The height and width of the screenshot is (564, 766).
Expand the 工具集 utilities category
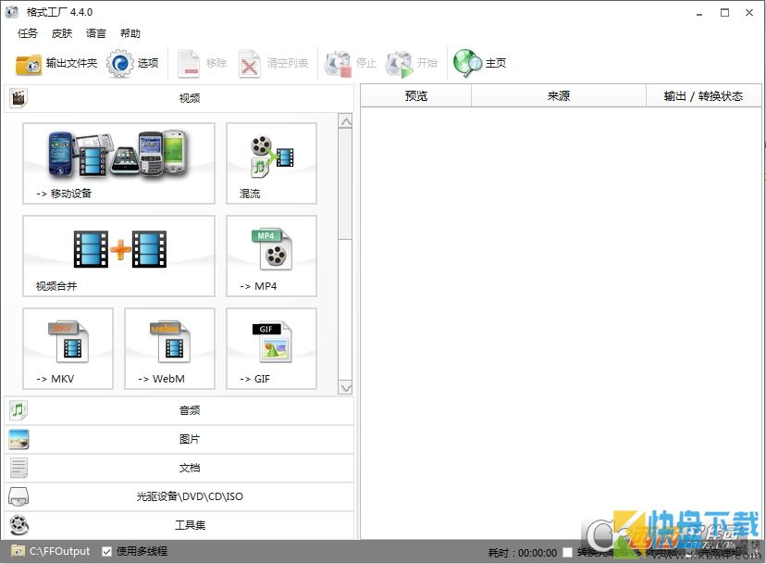(x=179, y=525)
